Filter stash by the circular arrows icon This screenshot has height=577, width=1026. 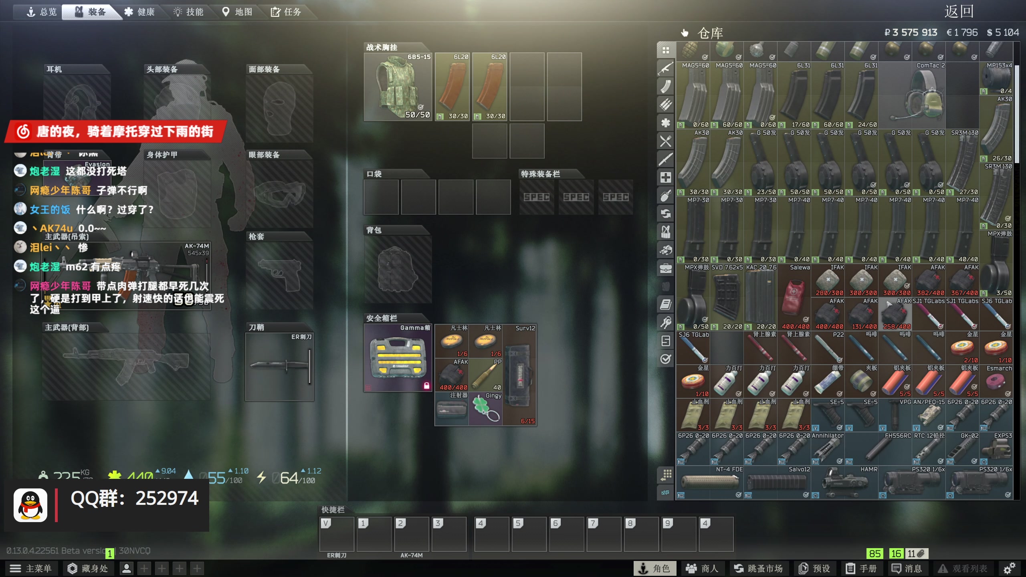[x=666, y=214]
